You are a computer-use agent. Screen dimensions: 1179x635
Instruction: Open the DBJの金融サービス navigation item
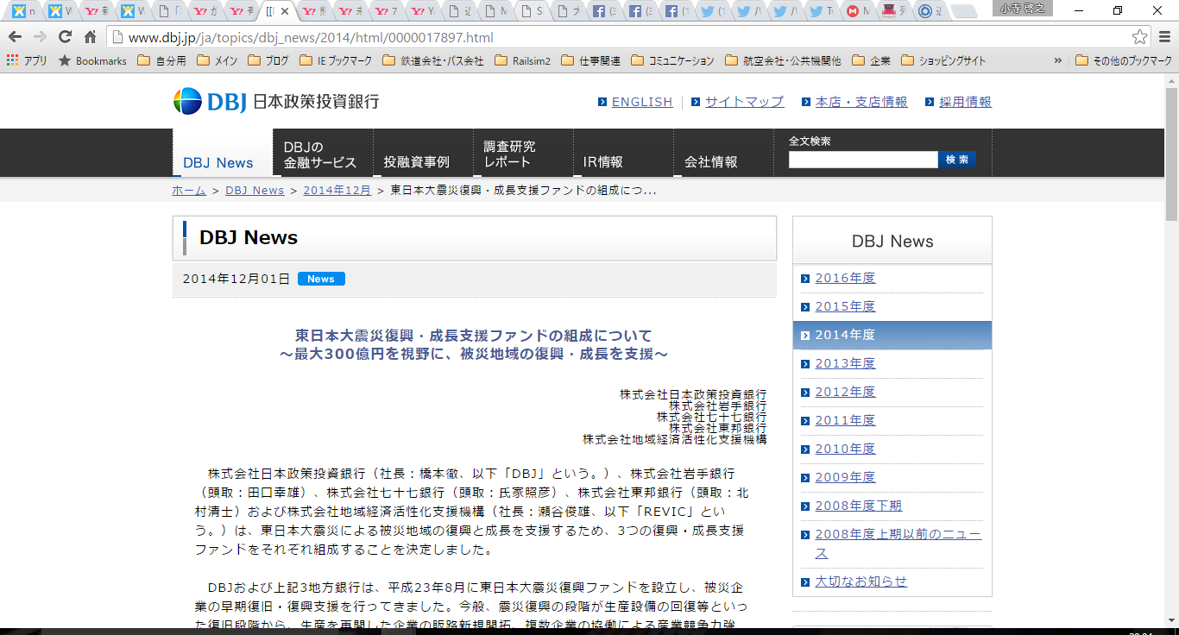coord(323,154)
